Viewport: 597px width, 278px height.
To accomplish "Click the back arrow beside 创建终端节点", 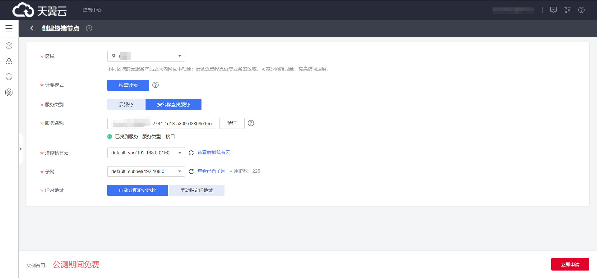I will [x=32, y=28].
